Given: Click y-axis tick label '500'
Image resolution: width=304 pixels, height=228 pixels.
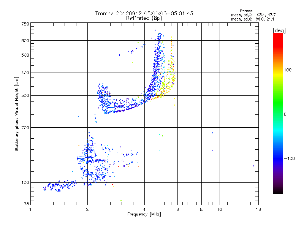Looking at the screenshot, I should click(25, 55).
